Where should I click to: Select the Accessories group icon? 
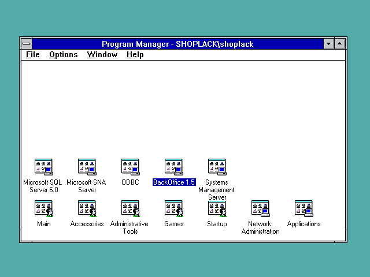(x=87, y=209)
